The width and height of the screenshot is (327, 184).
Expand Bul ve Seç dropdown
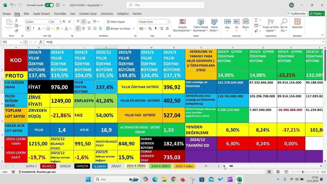[286, 31]
